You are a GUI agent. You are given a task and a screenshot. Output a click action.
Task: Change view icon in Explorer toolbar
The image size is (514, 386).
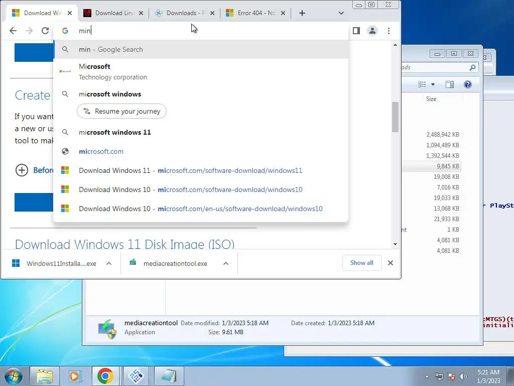tap(422, 84)
